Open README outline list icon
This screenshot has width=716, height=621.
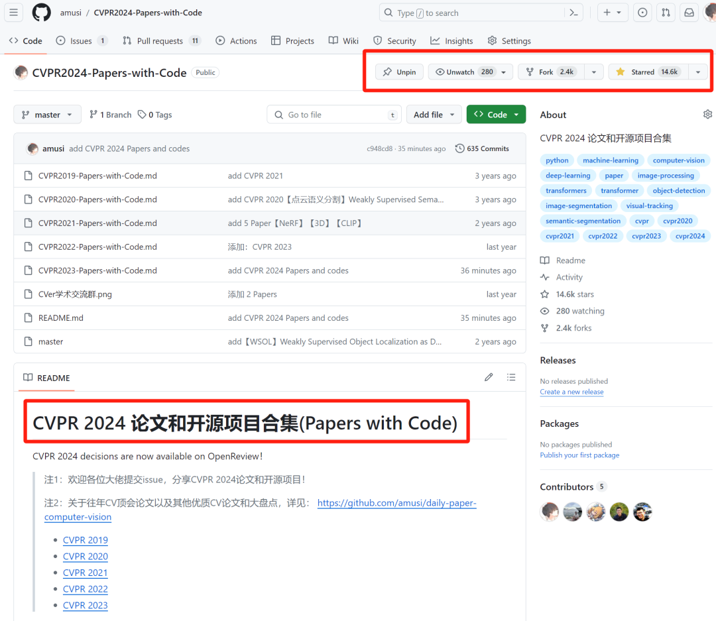(x=511, y=377)
